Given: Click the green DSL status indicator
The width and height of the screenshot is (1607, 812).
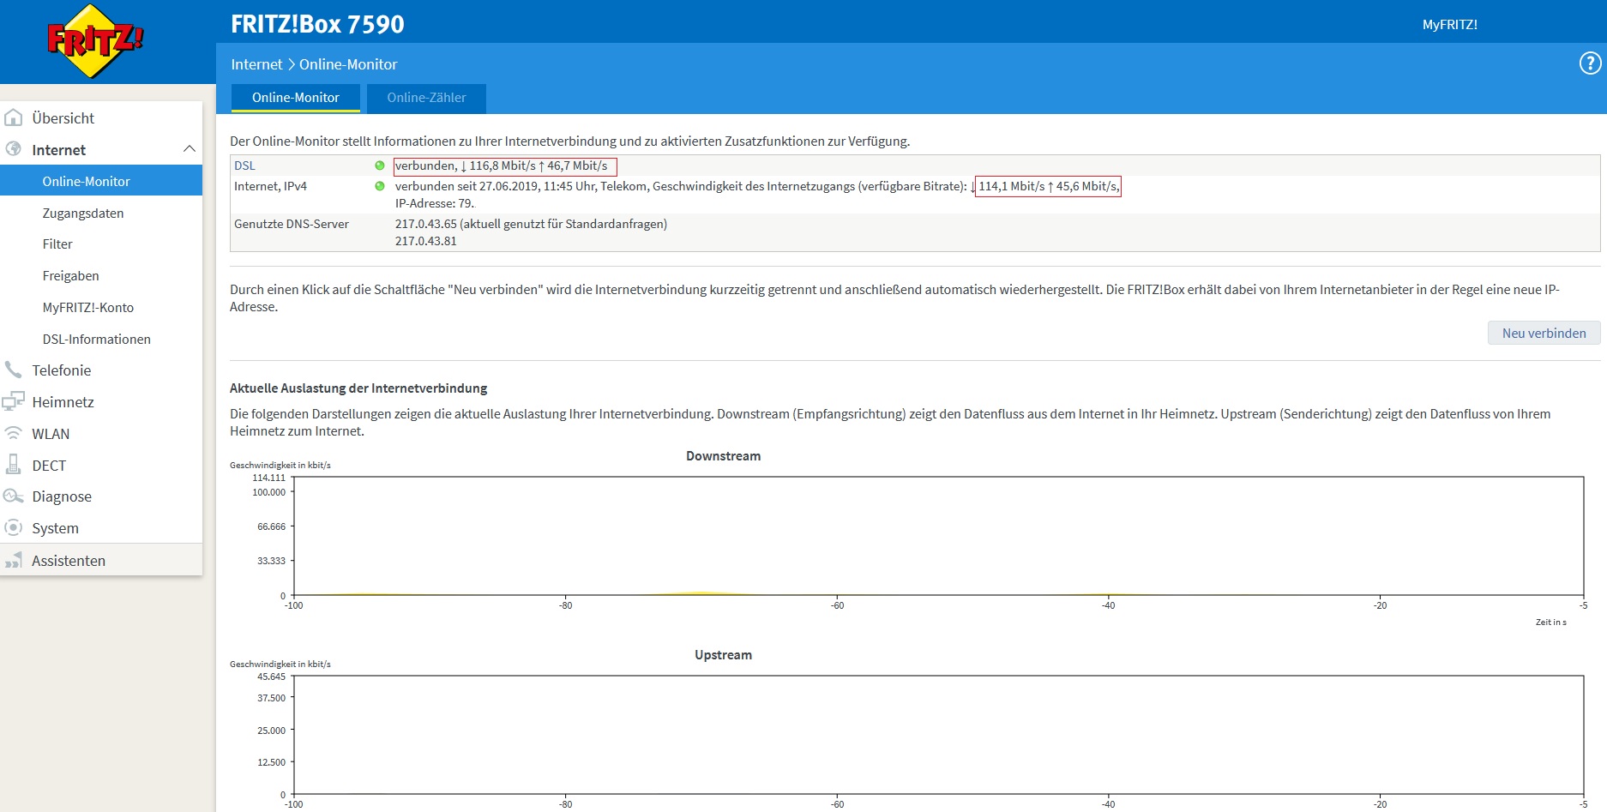Looking at the screenshot, I should (x=380, y=165).
